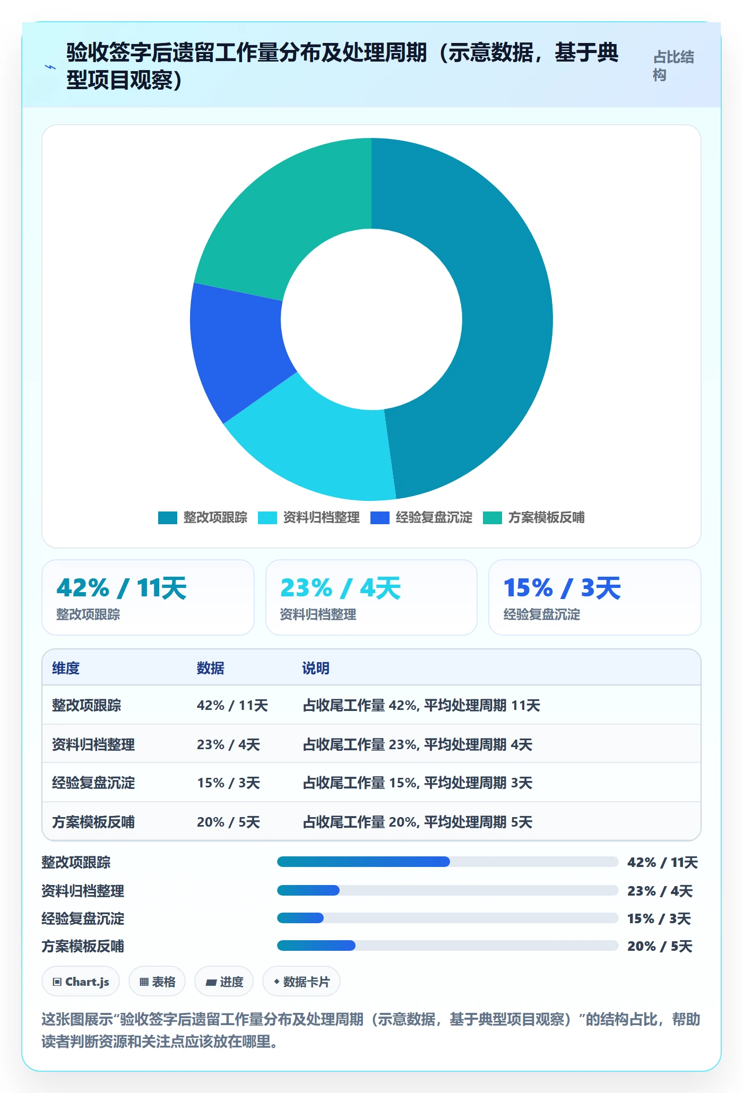
Task: Click the chart title heading text
Action: (x=342, y=66)
